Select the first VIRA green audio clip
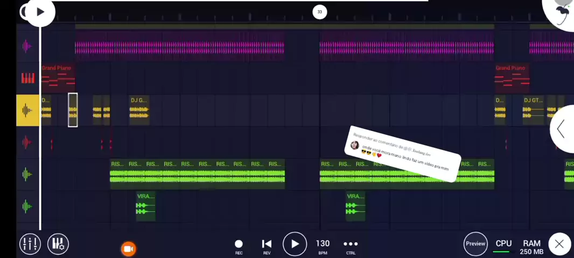574x258 pixels. [x=146, y=206]
